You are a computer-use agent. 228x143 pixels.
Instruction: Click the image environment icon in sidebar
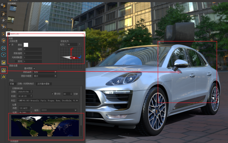pos(4,63)
